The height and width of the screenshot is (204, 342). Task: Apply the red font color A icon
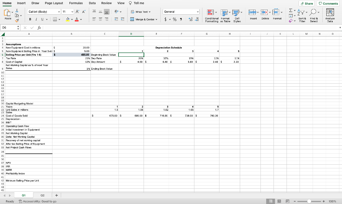[x=76, y=19]
